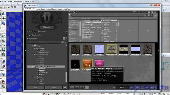170x95 pixels.
Task: Open the Favorites object type tab
Action: [87, 20]
